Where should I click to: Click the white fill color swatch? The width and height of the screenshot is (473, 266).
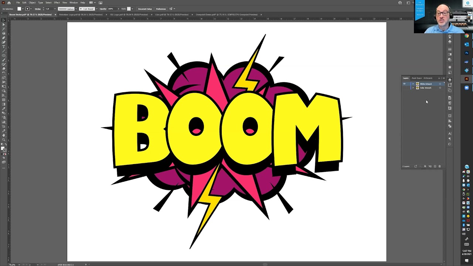19,8
